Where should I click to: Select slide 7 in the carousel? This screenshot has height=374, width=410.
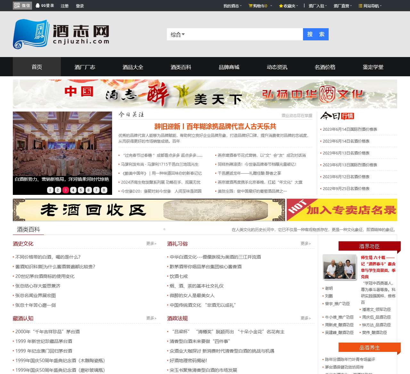(x=96, y=190)
